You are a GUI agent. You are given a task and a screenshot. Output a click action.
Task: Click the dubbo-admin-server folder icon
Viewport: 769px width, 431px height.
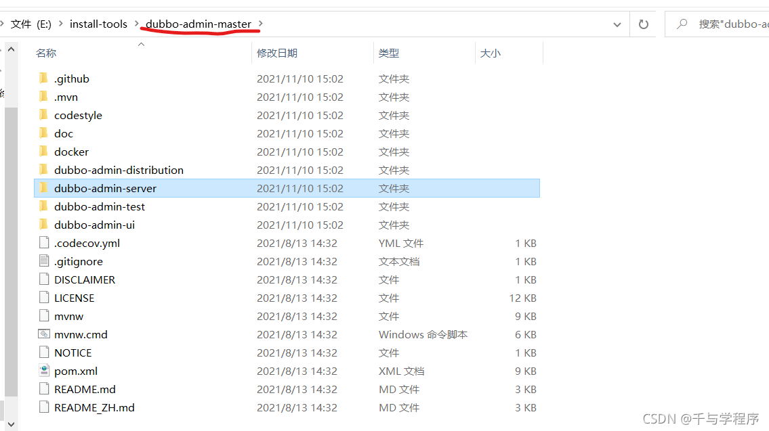coord(43,188)
